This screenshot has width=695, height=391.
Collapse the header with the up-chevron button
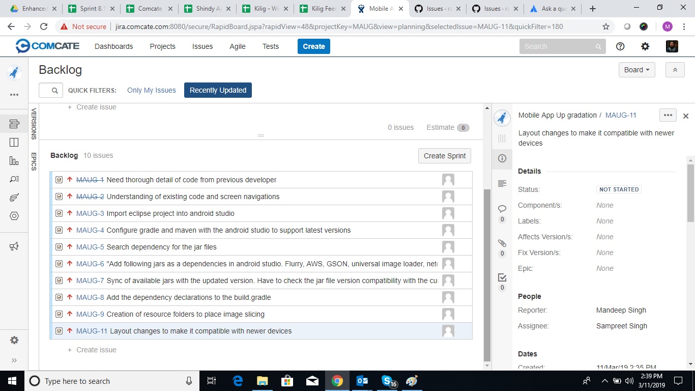click(675, 70)
